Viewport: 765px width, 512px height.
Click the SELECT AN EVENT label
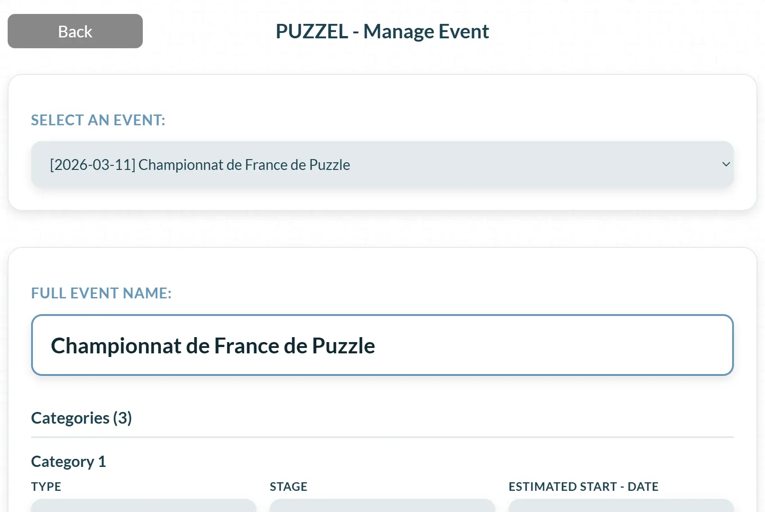click(98, 120)
